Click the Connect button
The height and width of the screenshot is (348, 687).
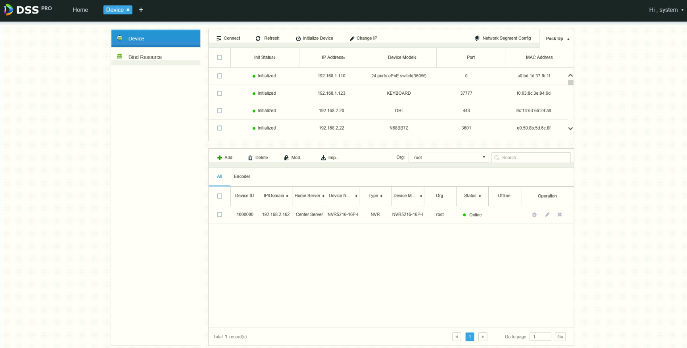[x=228, y=38]
